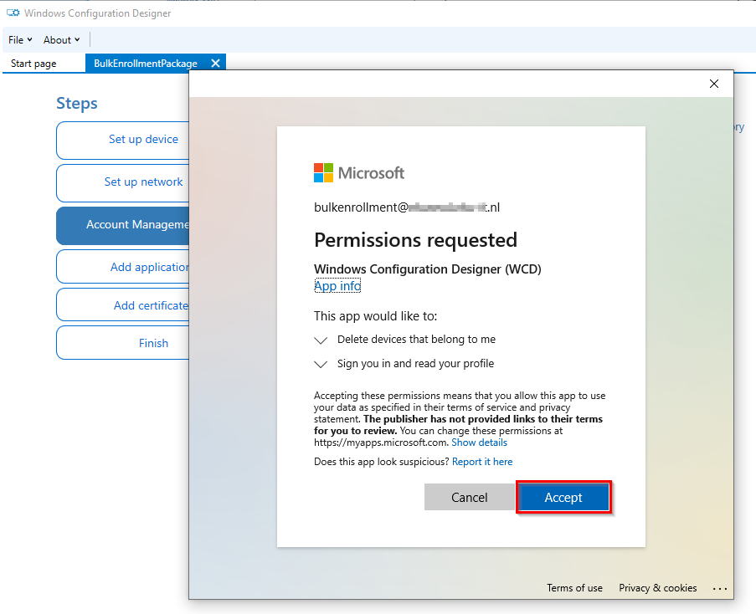Open the App info link

[337, 286]
